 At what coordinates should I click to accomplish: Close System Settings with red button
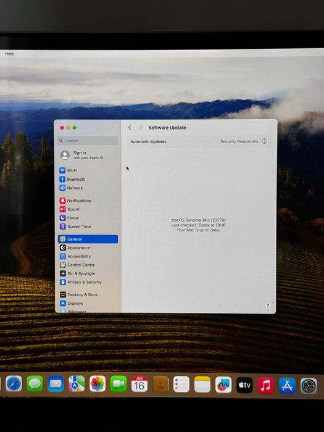click(x=62, y=128)
